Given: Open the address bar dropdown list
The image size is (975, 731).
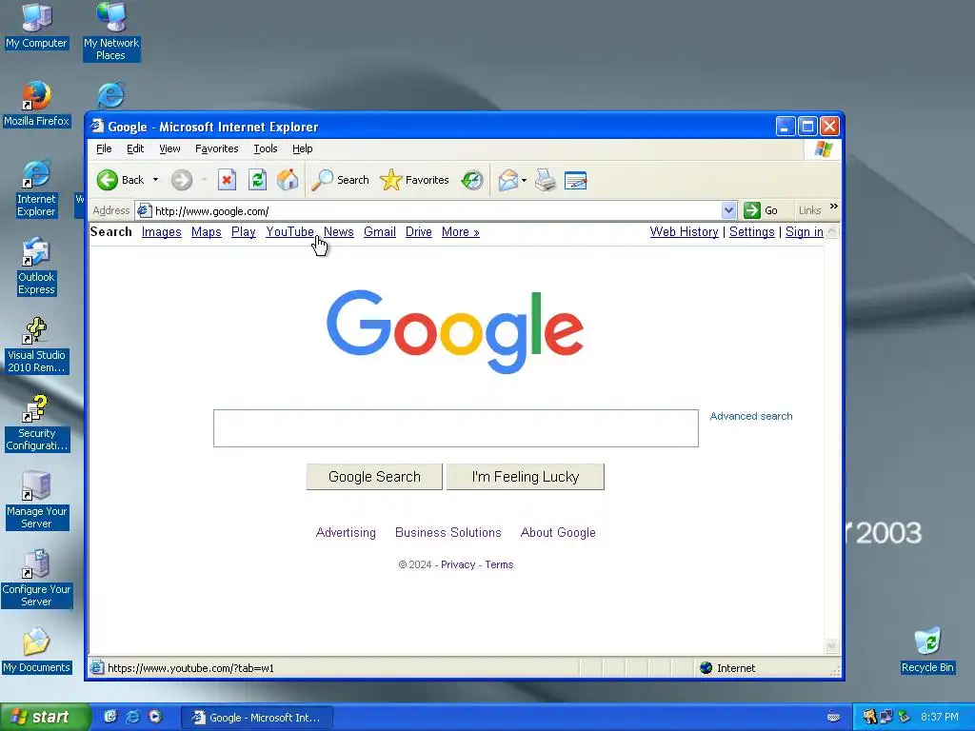Looking at the screenshot, I should click(x=728, y=210).
